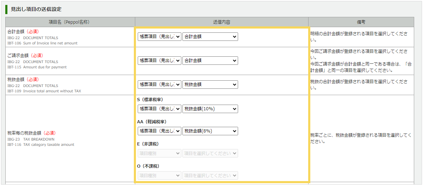Expand the 税抜金額 value dropdown for IBT-109

click(x=210, y=85)
